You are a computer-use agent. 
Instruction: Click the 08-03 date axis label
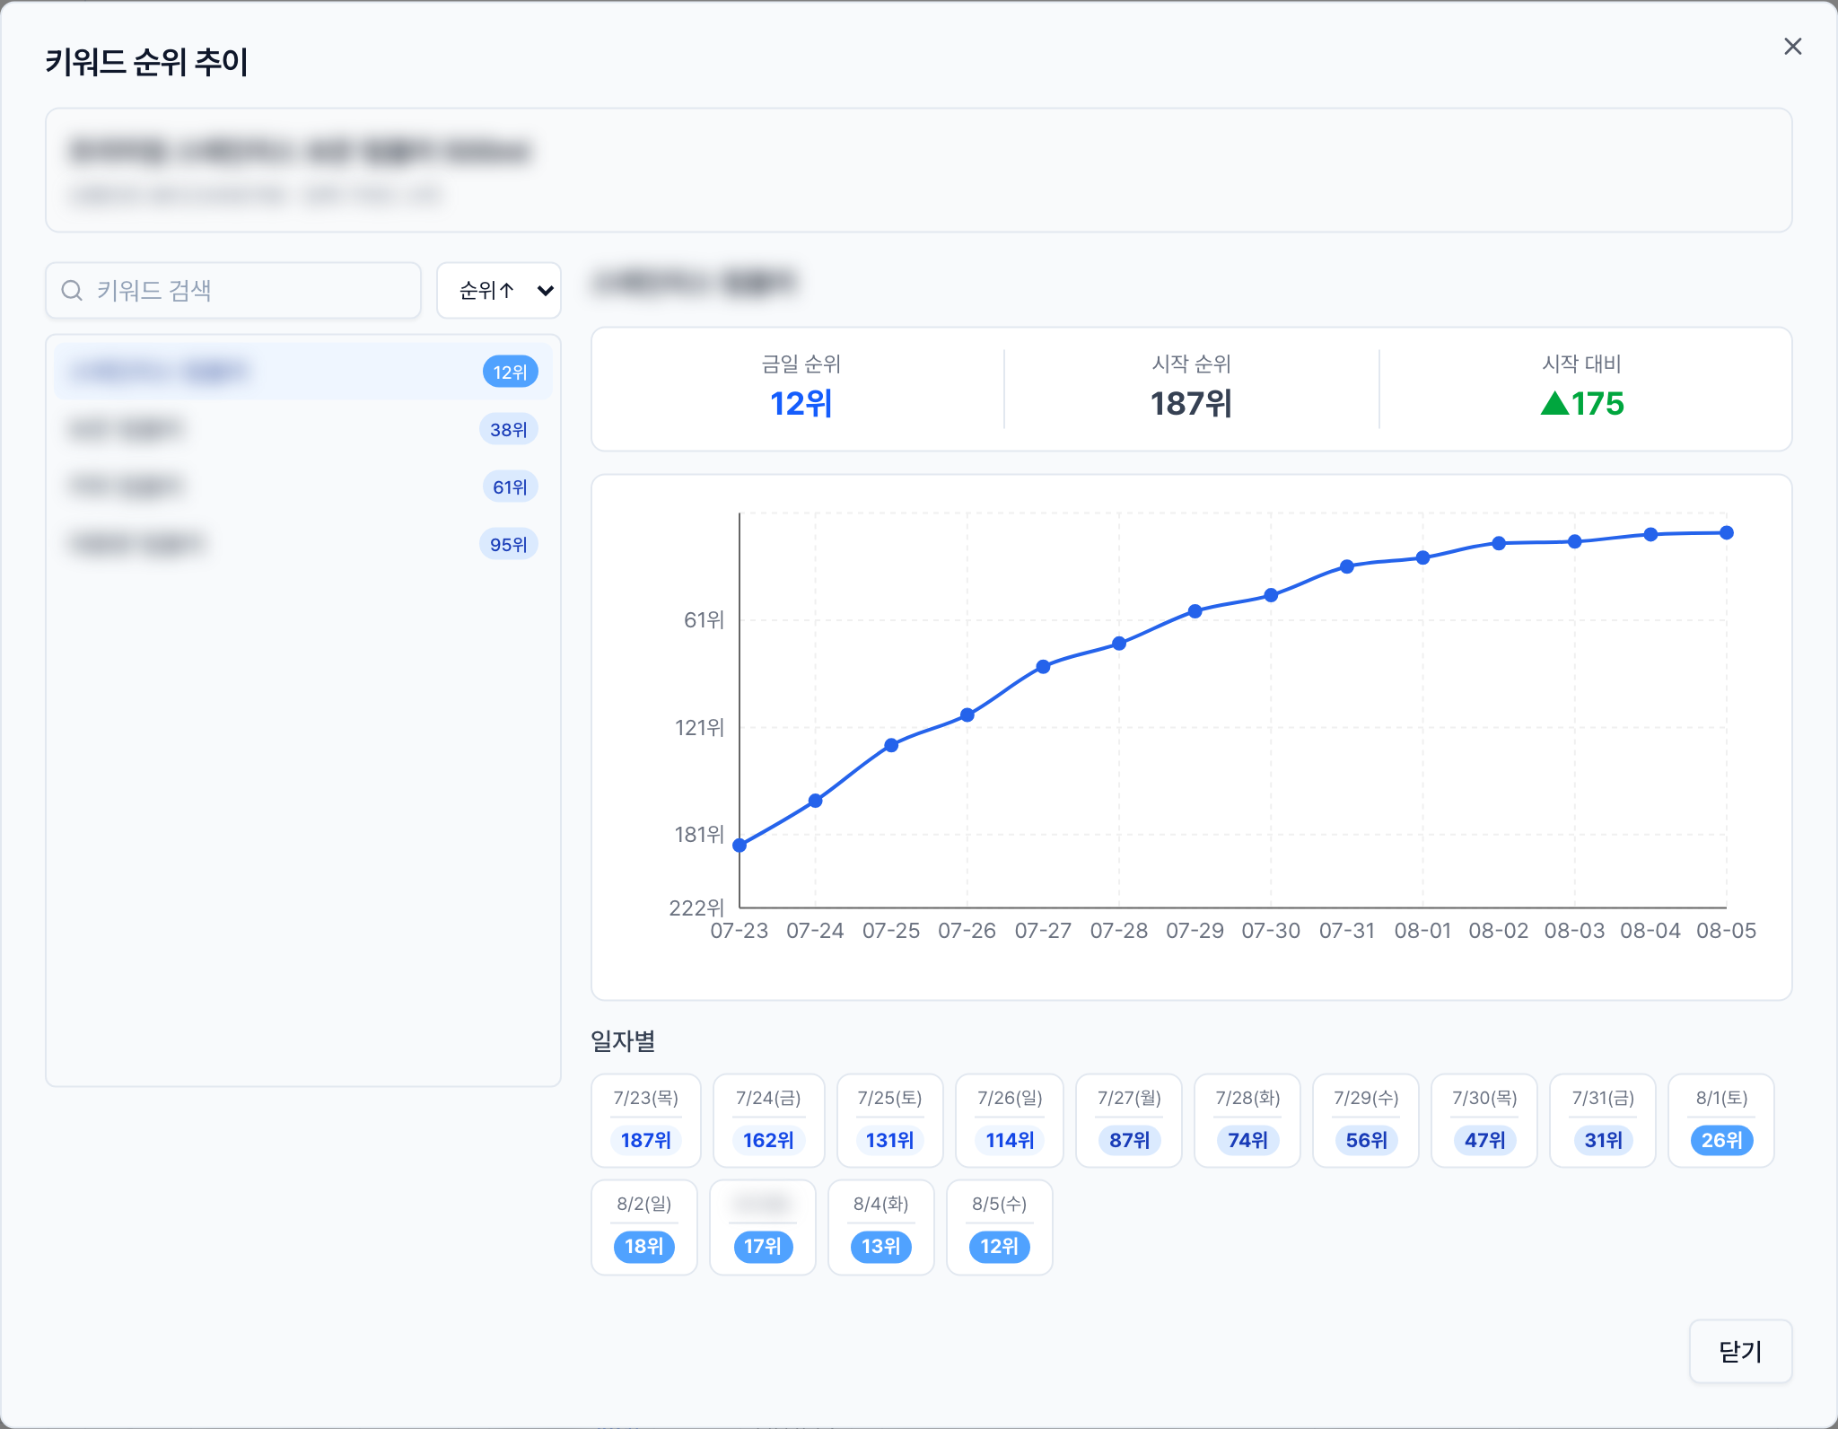1574,931
